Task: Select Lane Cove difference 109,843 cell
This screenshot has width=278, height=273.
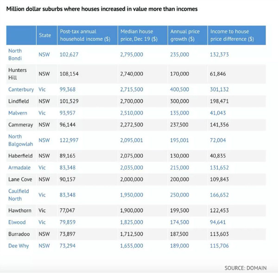Action: [x=219, y=179]
